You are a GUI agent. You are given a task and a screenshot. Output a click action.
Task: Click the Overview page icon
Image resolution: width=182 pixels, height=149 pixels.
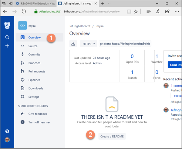click(22, 37)
